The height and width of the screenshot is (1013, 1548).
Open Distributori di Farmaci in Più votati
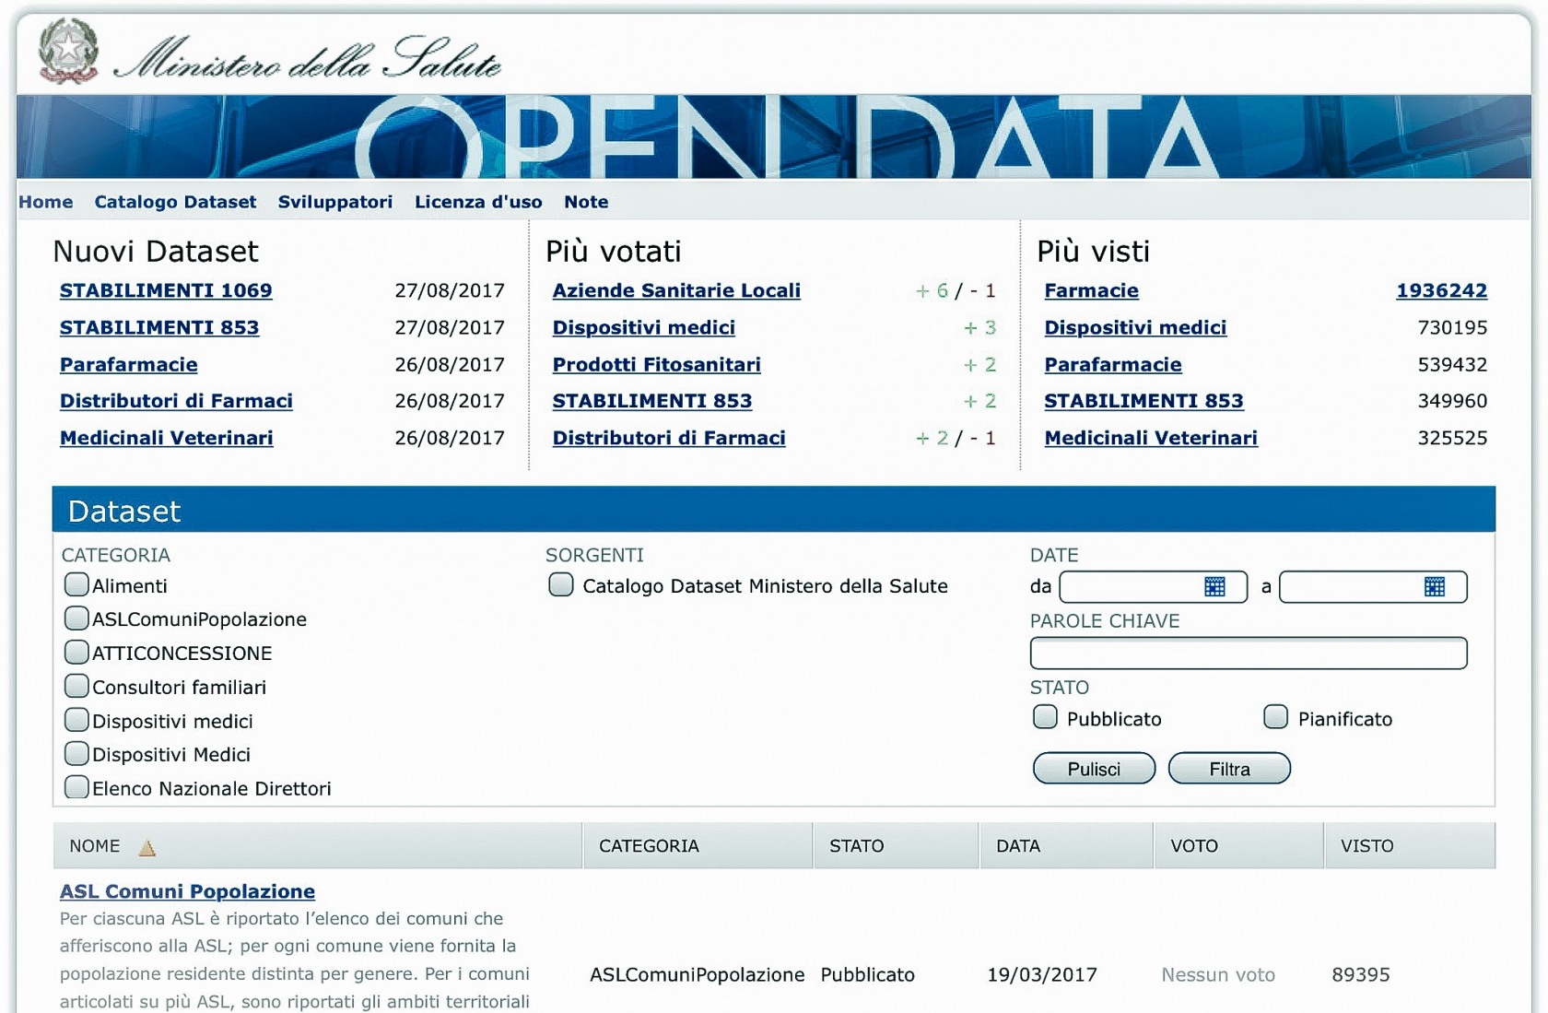[669, 438]
